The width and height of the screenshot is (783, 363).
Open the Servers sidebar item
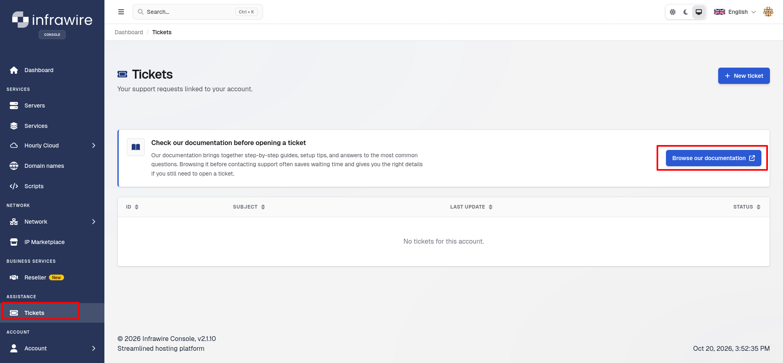(52, 106)
